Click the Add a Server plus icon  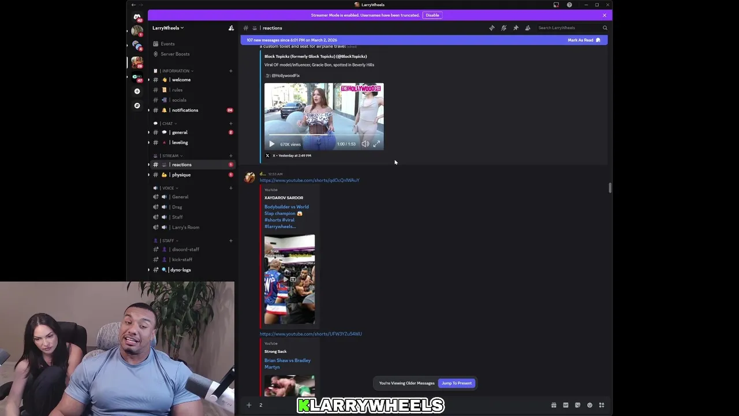tap(137, 91)
